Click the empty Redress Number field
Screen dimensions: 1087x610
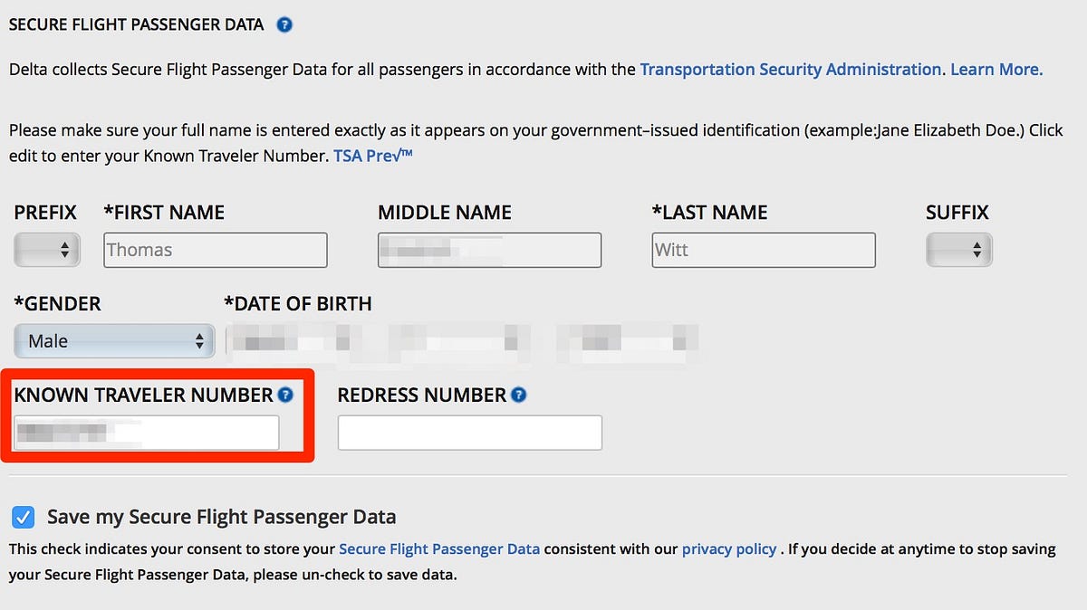469,433
